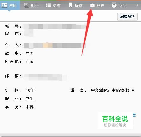Open the 动态 feed tab
This screenshot has width=141, height=137.
click(x=53, y=5)
